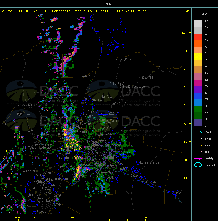Click the 'Uspallata' map label
The image size is (218, 221).
pyautogui.click(x=25, y=104)
